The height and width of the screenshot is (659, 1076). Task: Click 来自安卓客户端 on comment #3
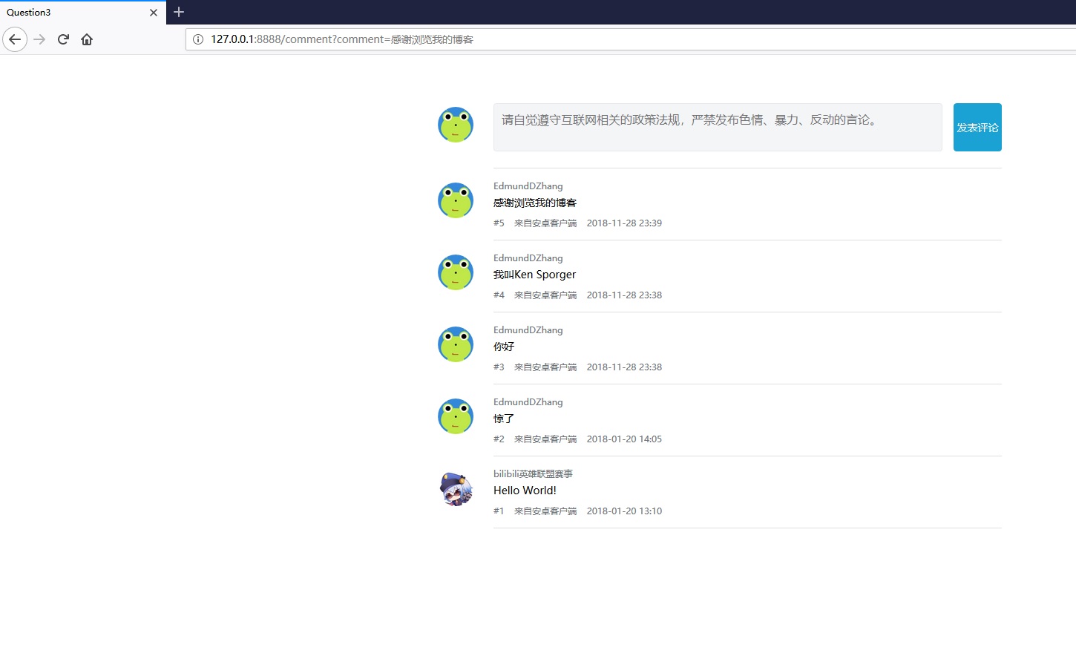coord(545,367)
